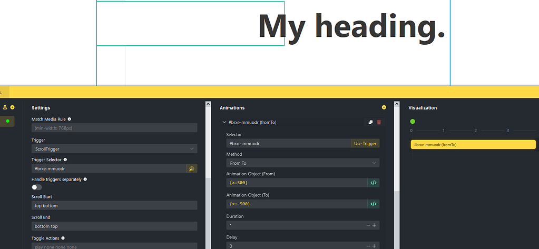Click the add animation plus icon
539x249 pixels.
pyautogui.click(x=384, y=107)
